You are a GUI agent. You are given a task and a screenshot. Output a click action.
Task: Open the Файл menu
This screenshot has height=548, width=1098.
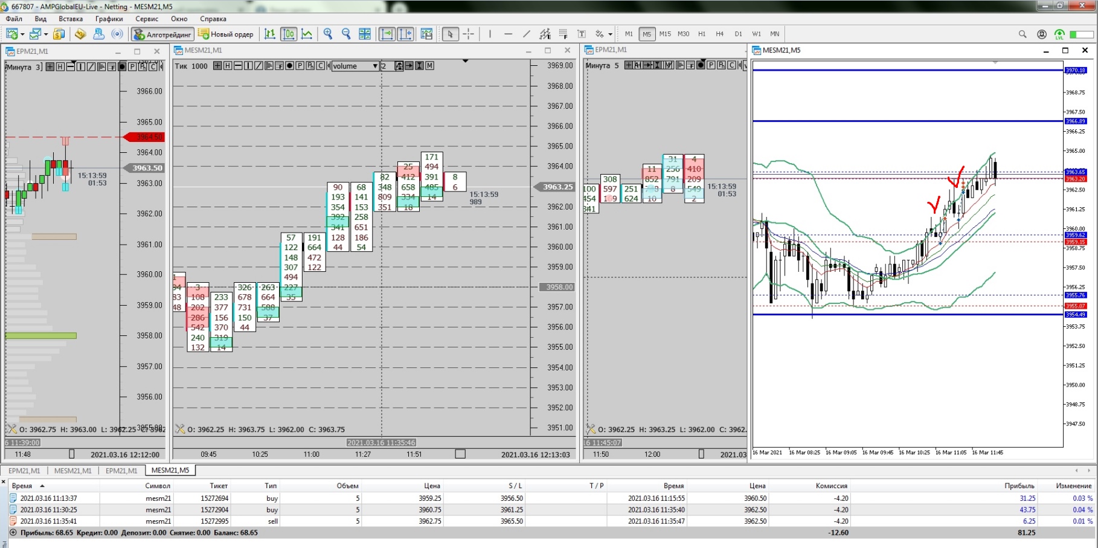click(x=14, y=19)
